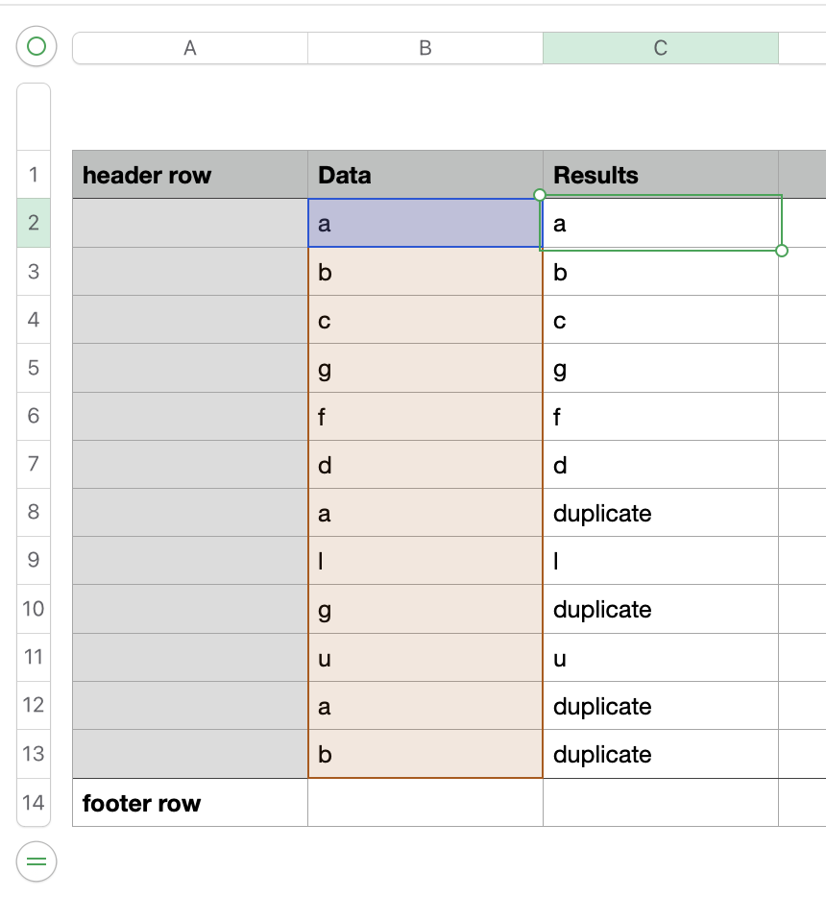Screen dimensions: 826x897
Task: Click the 'Results' header cell
Action: [x=660, y=175]
